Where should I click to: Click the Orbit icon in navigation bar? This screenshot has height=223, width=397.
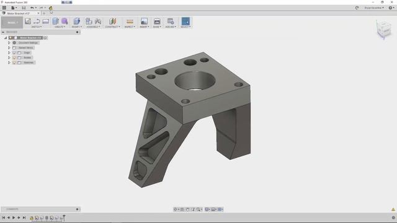point(175,209)
